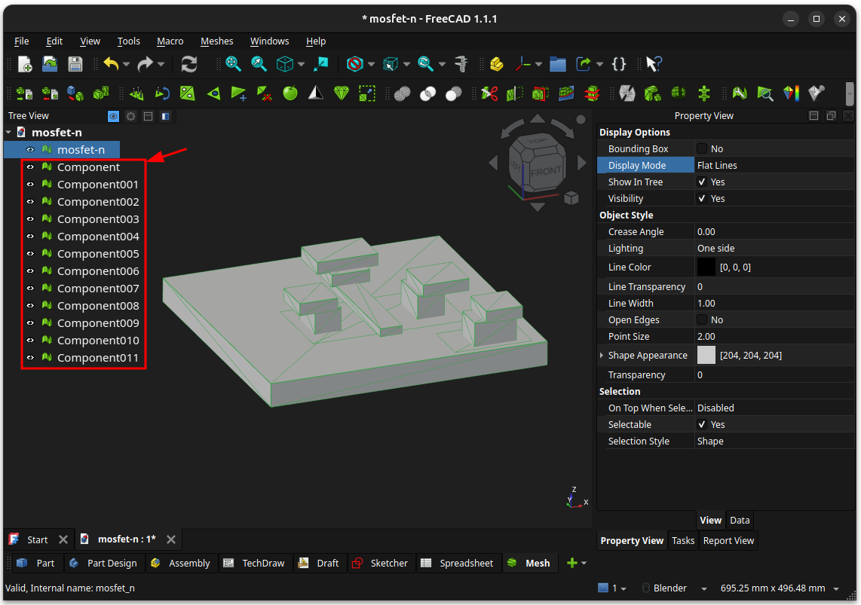Click the Evaluate and repair wrench icon
861x605 pixels.
(739, 93)
